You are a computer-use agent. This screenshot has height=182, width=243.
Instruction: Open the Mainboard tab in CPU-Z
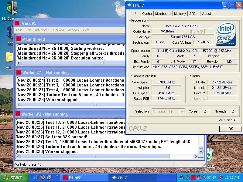[163, 14]
